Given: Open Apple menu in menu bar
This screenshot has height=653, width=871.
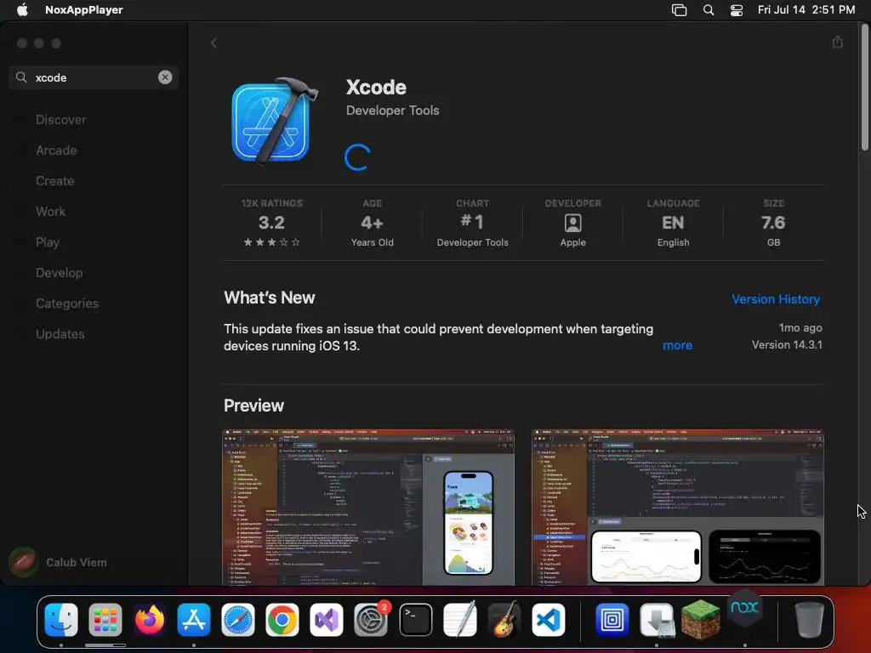Looking at the screenshot, I should tap(22, 10).
